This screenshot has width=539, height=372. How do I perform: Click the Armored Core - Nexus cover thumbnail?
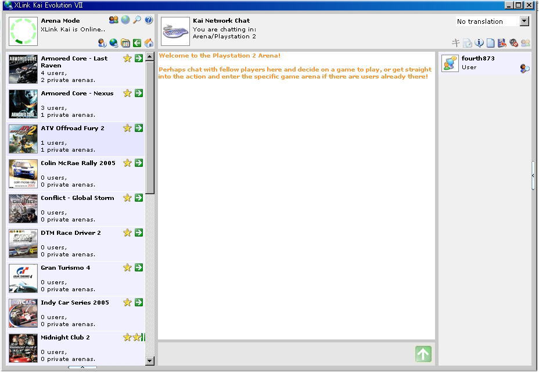click(23, 104)
